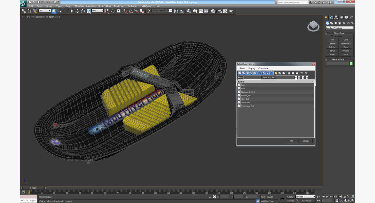This screenshot has width=375, height=203.
Task: Open the Curve Editor icon
Action: pos(201,11)
